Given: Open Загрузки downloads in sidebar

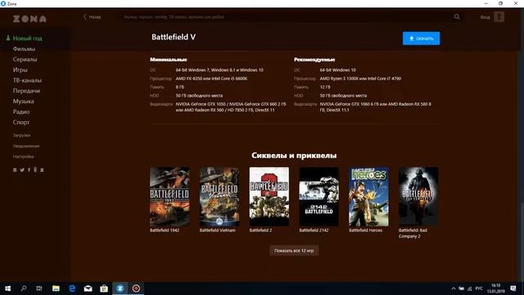Looking at the screenshot, I should point(21,135).
